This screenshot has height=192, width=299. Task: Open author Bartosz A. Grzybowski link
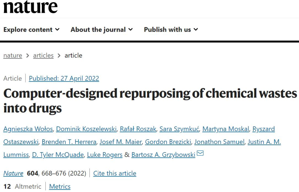pyautogui.click(x=163, y=155)
